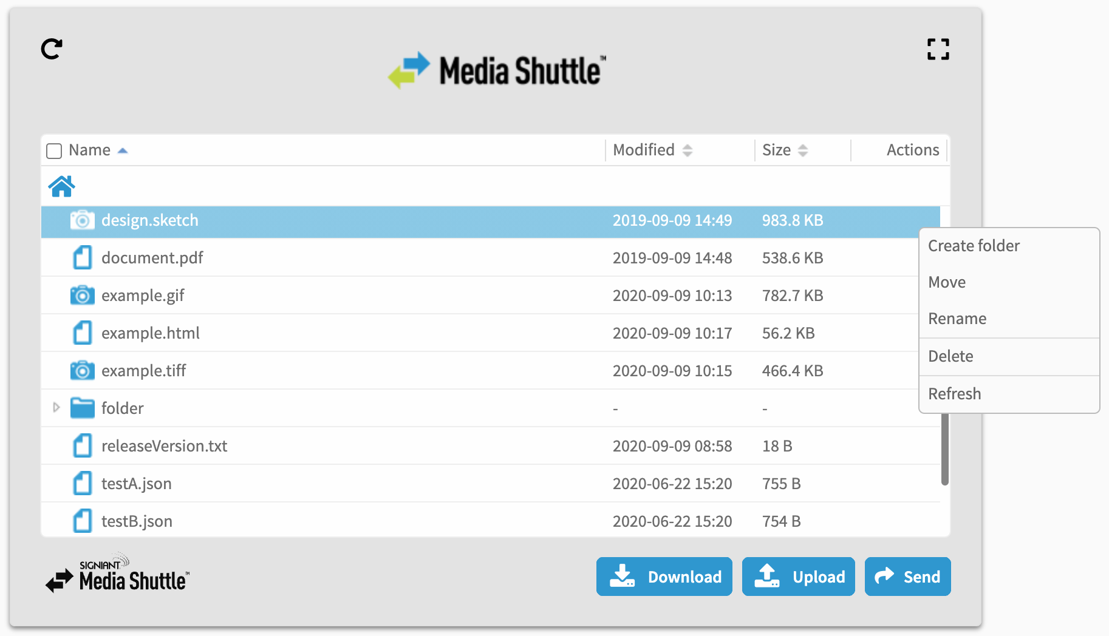Toggle the select-all checkbox in the Name header

pyautogui.click(x=53, y=150)
